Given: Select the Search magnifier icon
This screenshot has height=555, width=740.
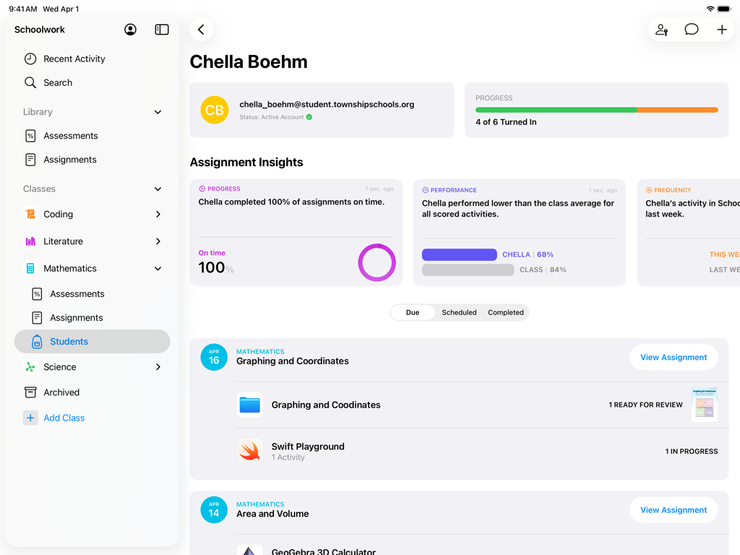Looking at the screenshot, I should [30, 82].
